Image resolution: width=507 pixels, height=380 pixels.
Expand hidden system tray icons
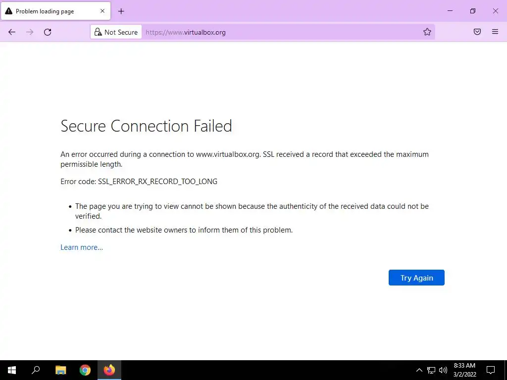click(419, 370)
